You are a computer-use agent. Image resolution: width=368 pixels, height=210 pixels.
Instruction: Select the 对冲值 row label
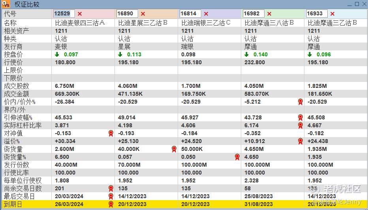click(x=13, y=133)
